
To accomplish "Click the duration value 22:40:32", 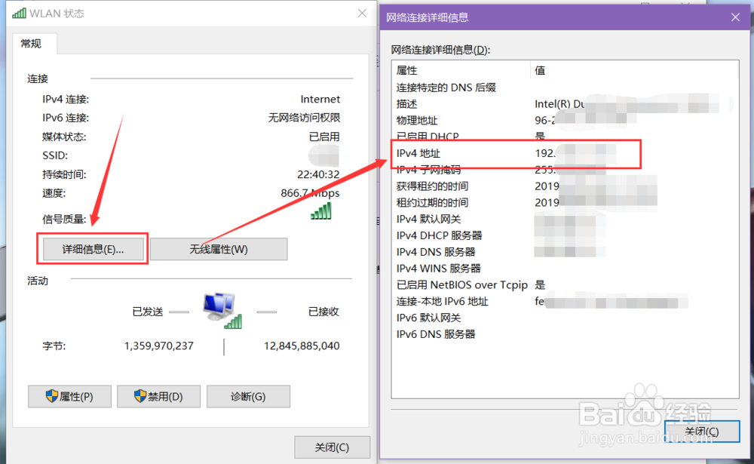I will coord(318,174).
